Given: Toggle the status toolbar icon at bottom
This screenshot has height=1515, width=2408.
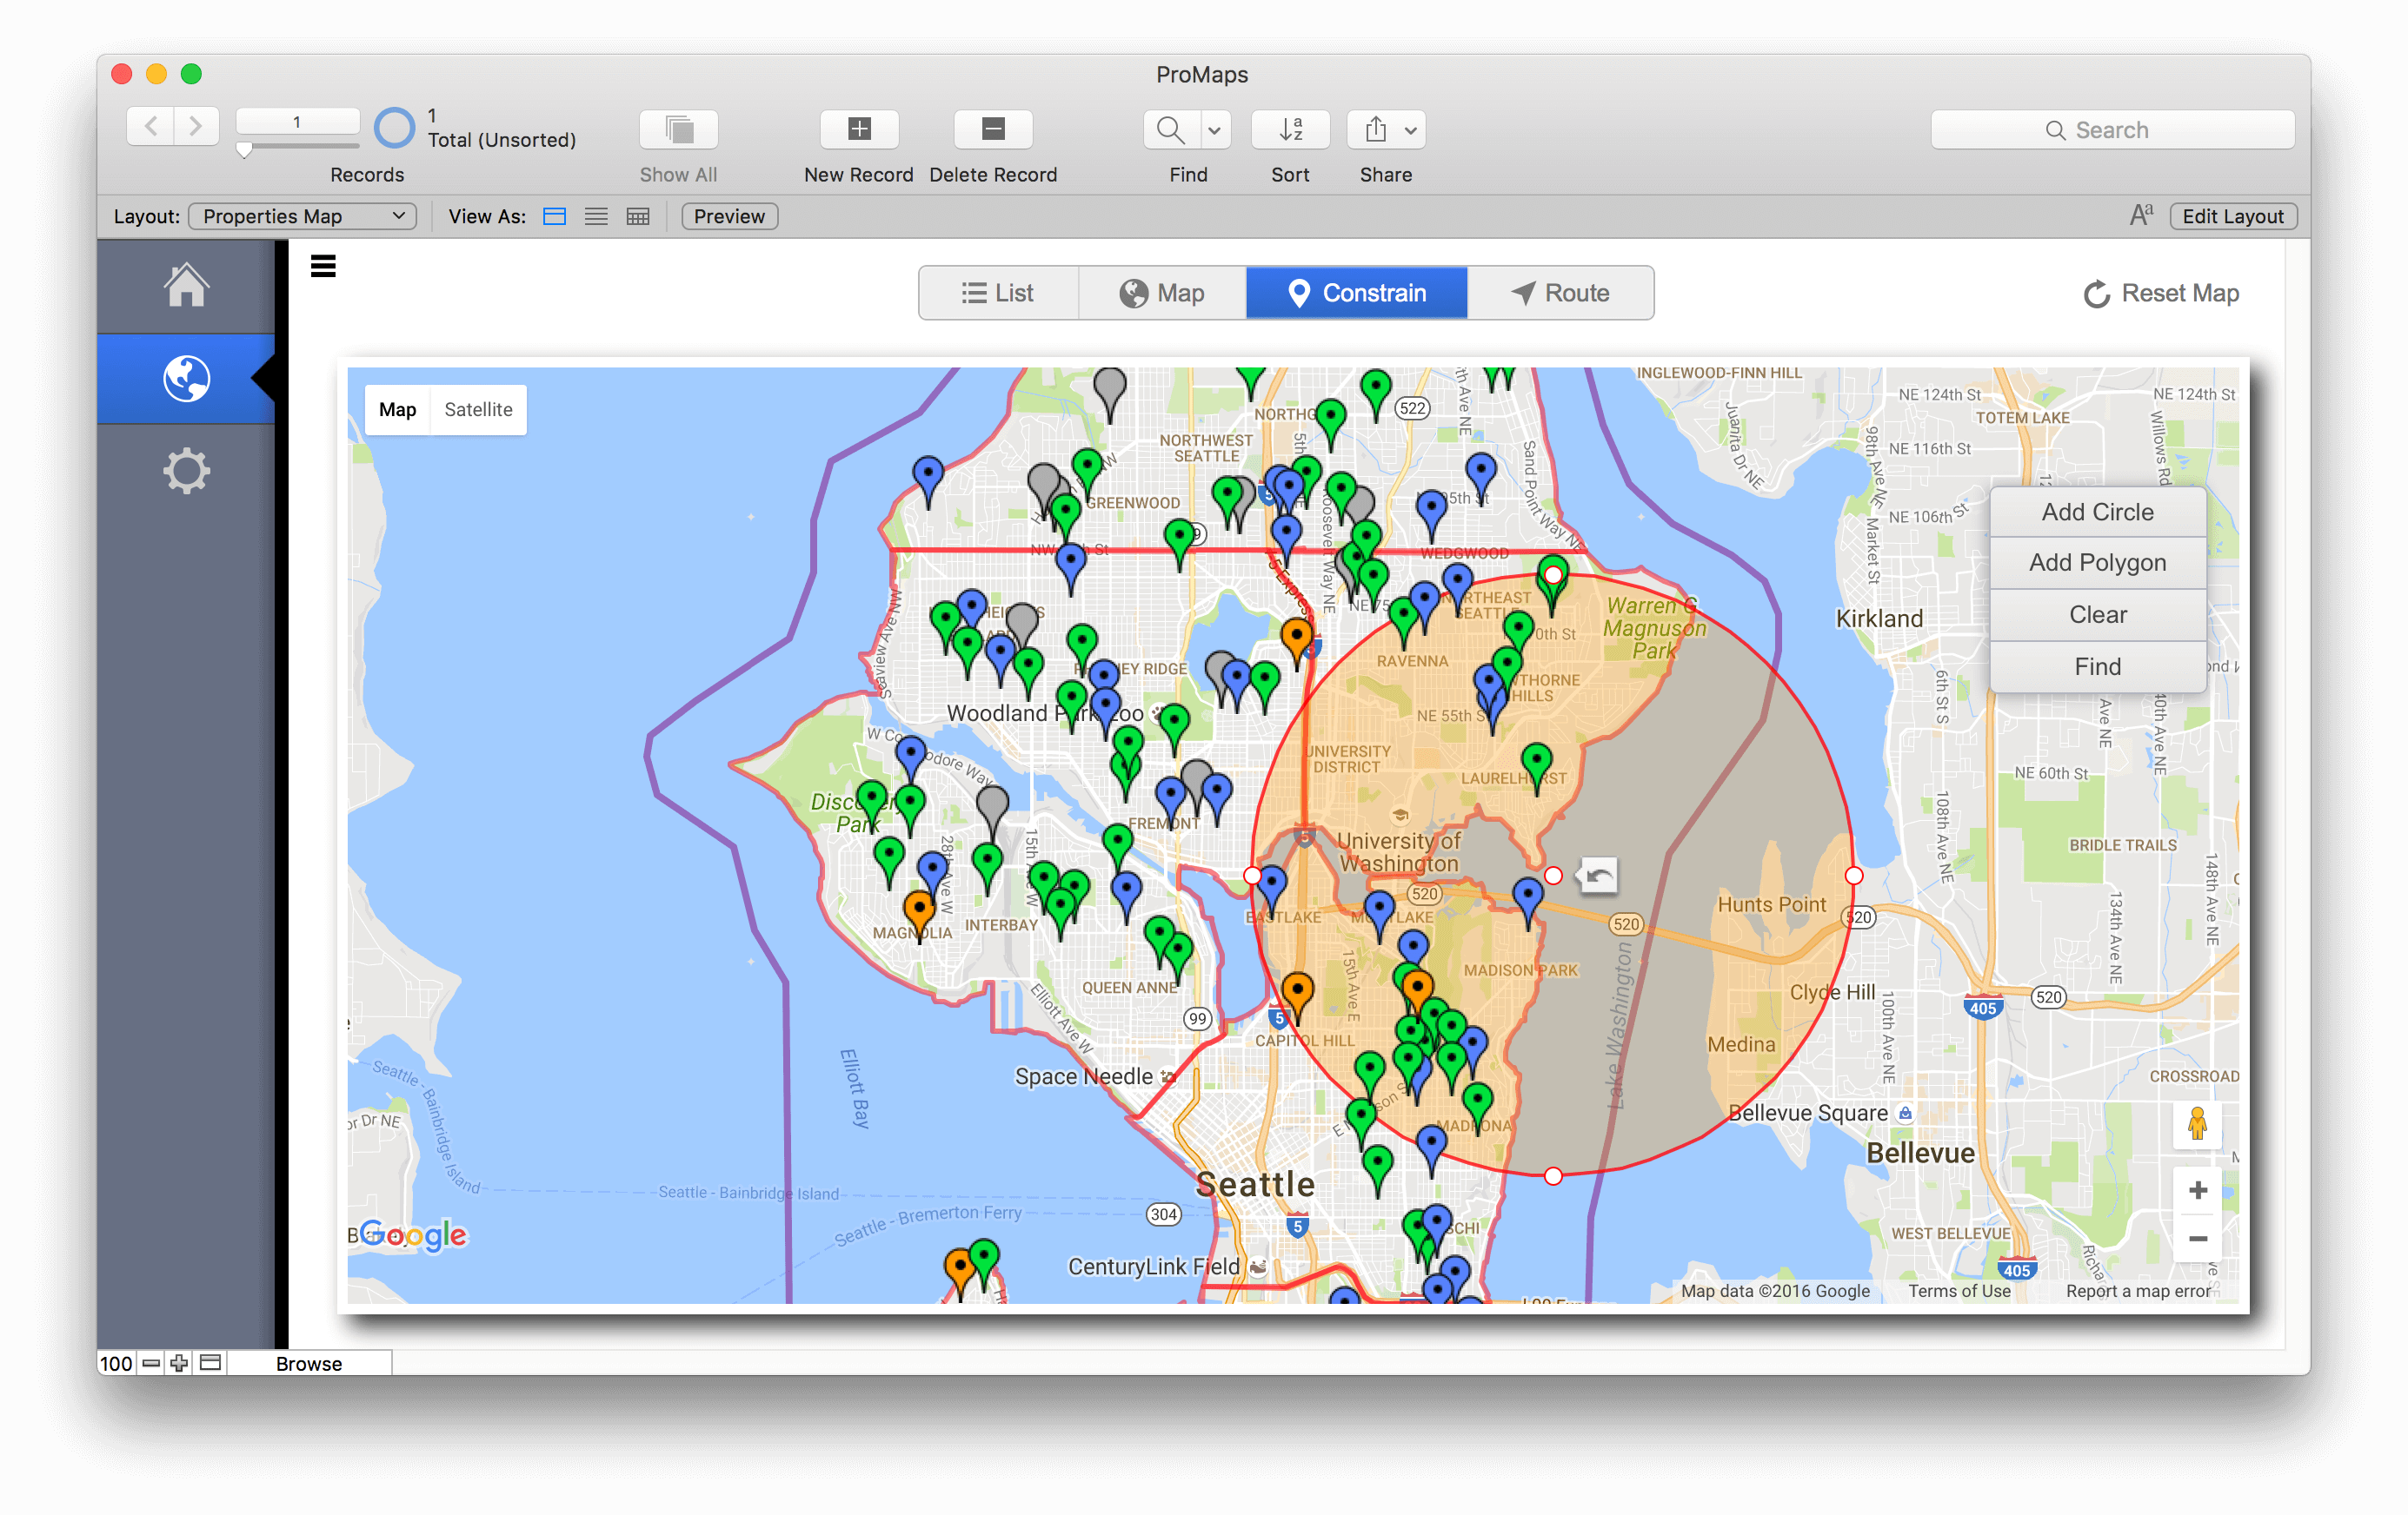Looking at the screenshot, I should click(x=210, y=1363).
